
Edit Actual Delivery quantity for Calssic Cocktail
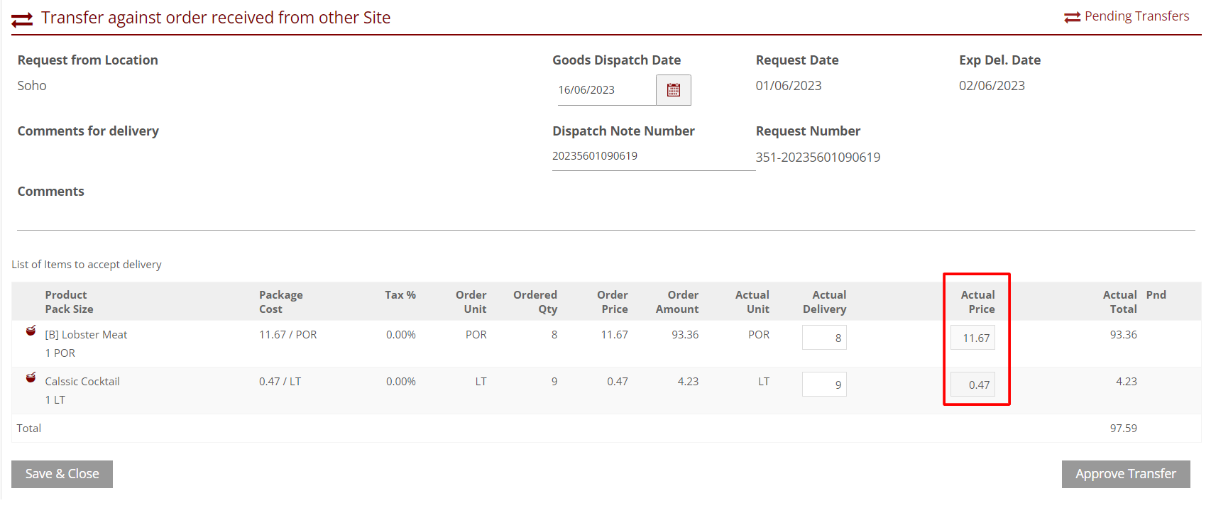pyautogui.click(x=824, y=385)
